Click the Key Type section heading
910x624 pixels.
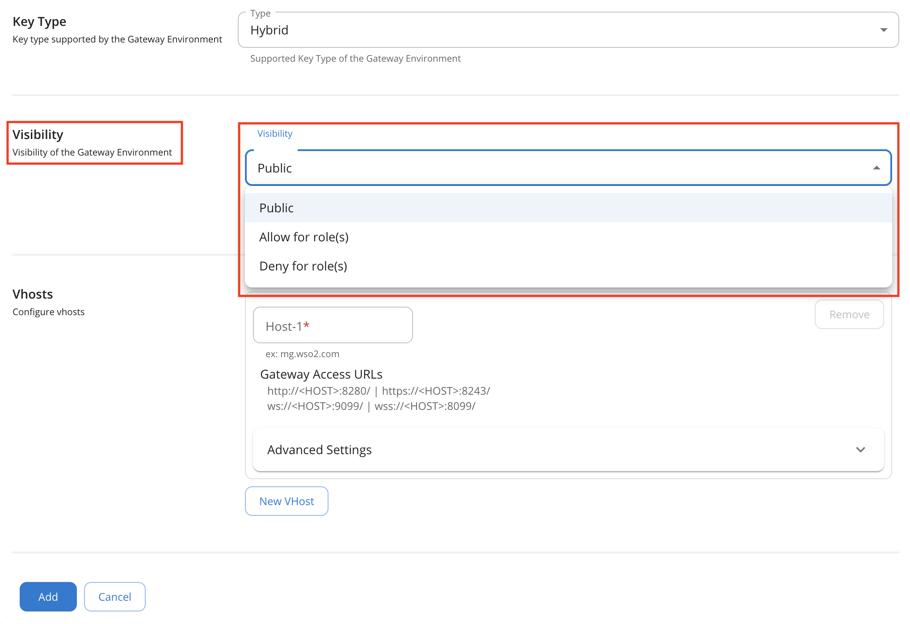[39, 21]
